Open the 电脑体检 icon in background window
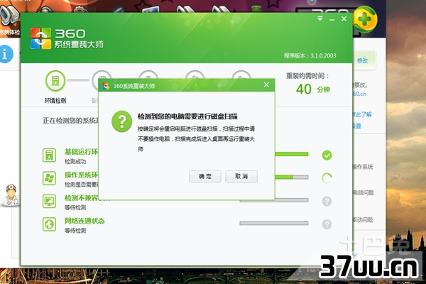The width and height of the screenshot is (426, 284). click(9, 21)
